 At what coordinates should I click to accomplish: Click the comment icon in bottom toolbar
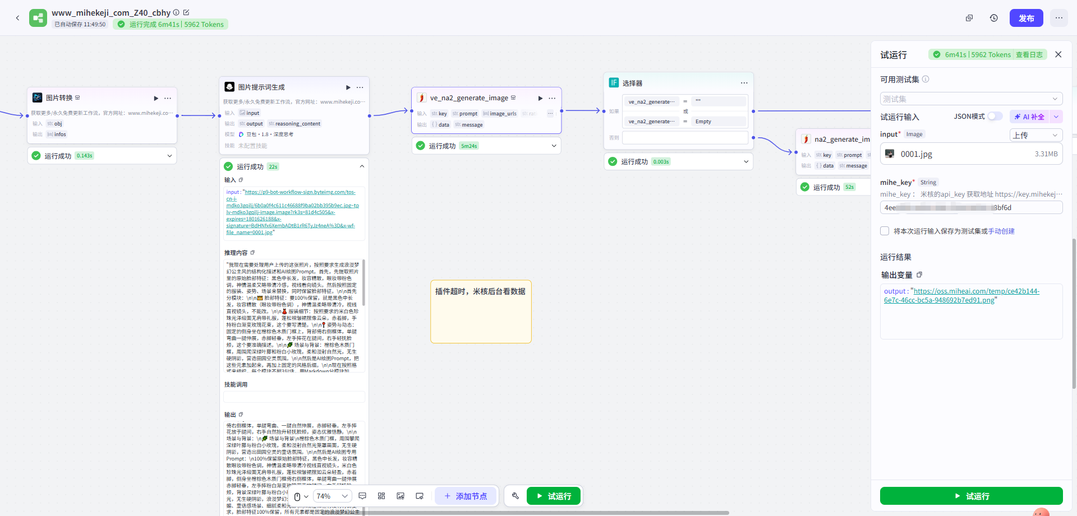pos(362,496)
